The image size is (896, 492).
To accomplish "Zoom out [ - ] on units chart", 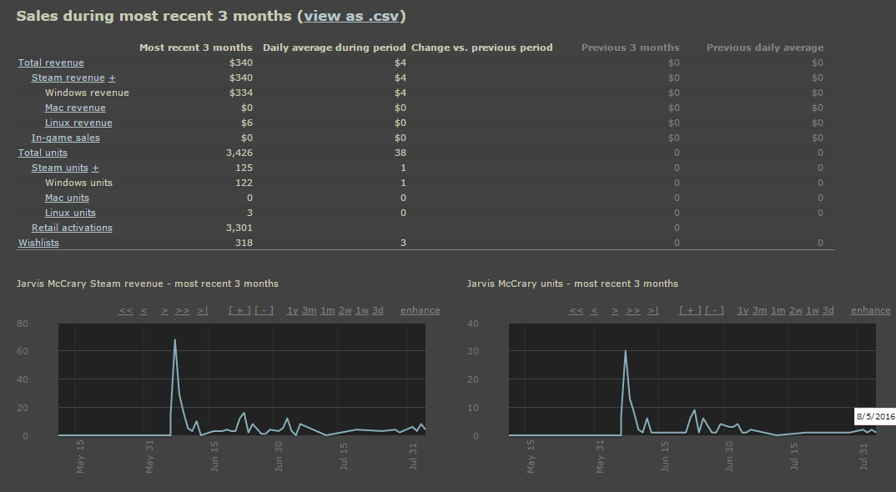I will coord(714,310).
